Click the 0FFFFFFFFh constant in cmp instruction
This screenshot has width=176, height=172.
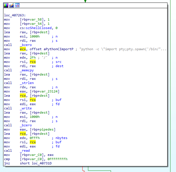point(58,159)
